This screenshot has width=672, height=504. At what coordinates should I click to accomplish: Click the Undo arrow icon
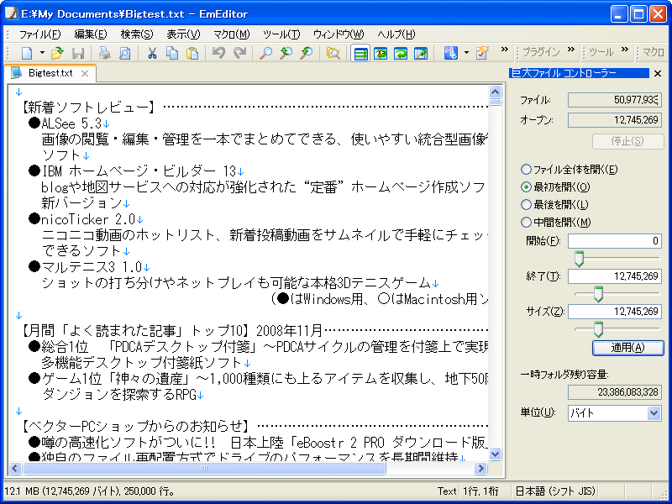click(218, 53)
